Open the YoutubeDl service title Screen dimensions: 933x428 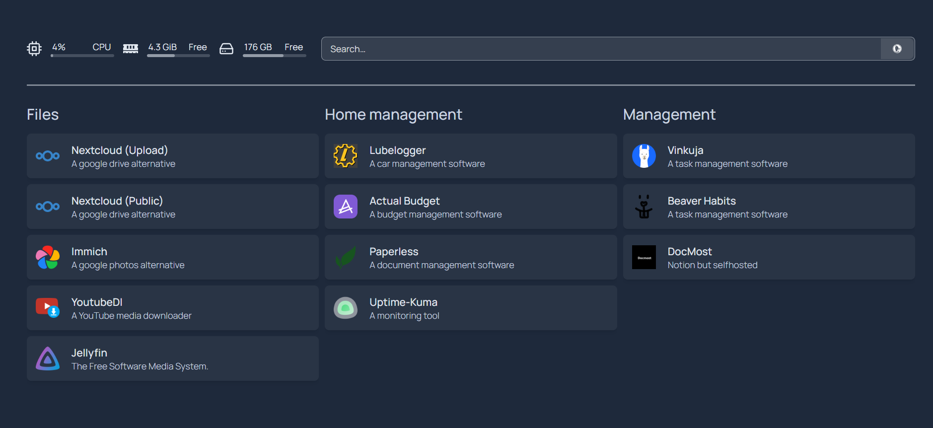(97, 302)
